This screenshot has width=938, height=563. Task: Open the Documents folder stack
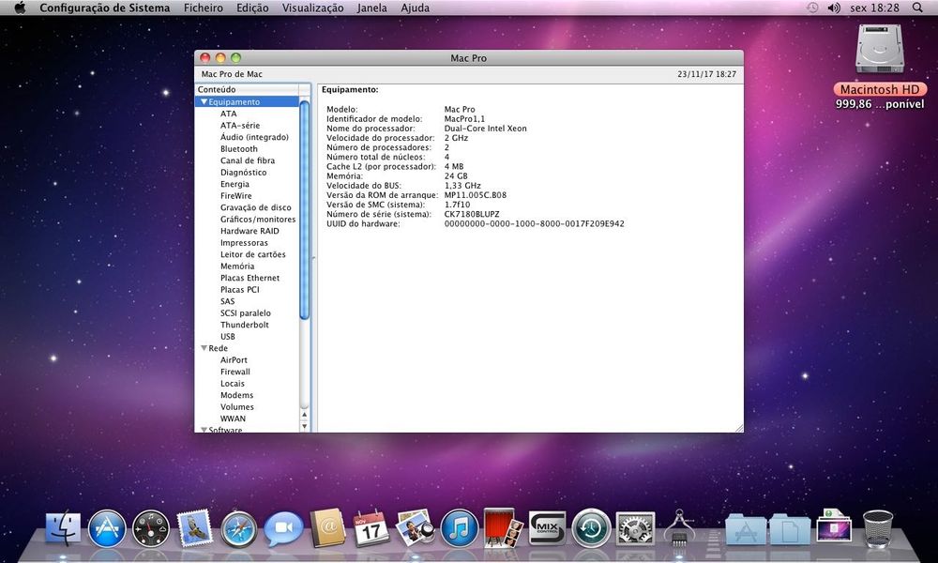pyautogui.click(x=790, y=529)
